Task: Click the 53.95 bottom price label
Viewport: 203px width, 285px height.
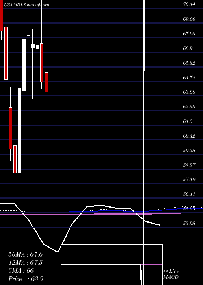Action: 189,223
